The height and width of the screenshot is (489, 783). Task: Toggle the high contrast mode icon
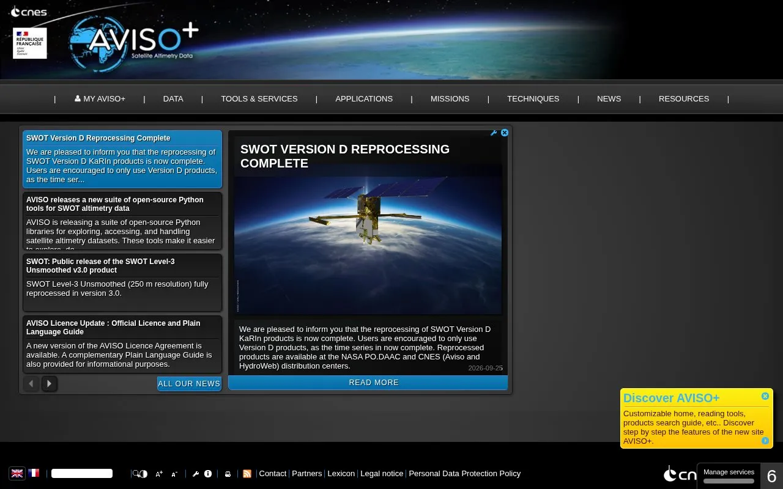point(143,474)
